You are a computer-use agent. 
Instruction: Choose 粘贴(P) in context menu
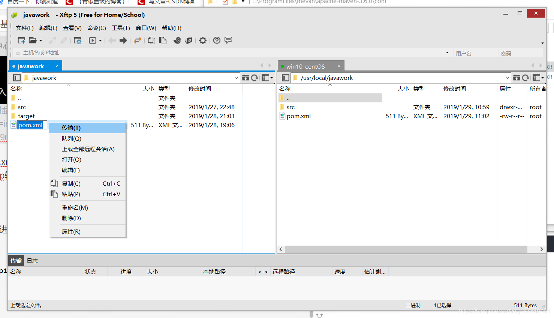[87, 194]
